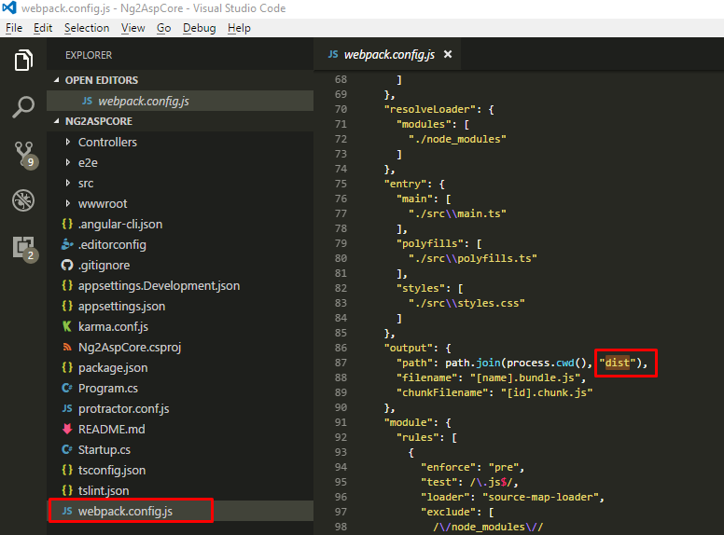Close the webpack.config.js editor tab

(x=448, y=54)
